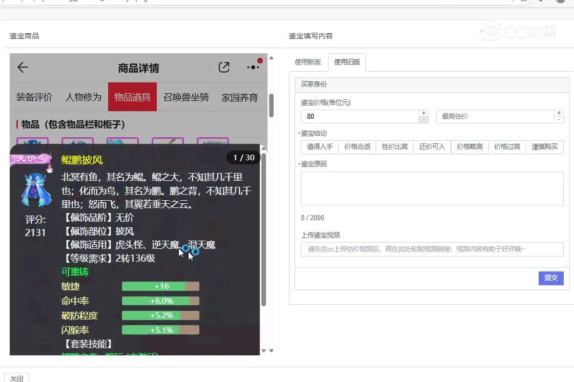This screenshot has width=574, height=382.
Task: Click the 买家身份 section header
Action: pyautogui.click(x=432, y=84)
